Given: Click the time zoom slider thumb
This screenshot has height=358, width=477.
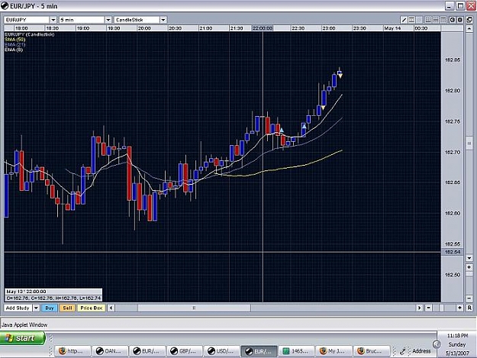Looking at the screenshot, I should (x=442, y=308).
